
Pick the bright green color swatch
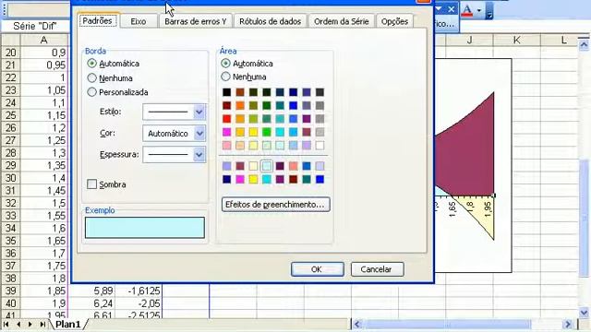click(x=267, y=132)
